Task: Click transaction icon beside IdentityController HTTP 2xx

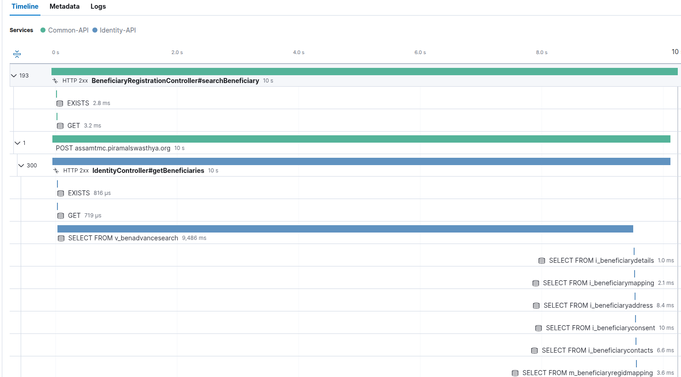Action: 56,171
